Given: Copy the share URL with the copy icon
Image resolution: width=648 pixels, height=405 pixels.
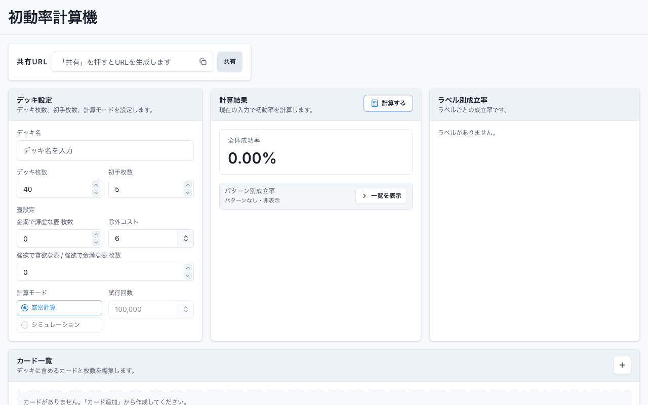Looking at the screenshot, I should [203, 62].
